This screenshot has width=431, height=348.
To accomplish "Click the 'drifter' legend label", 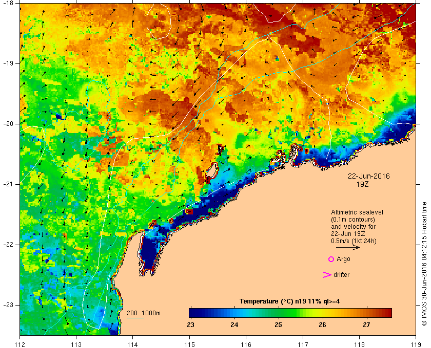I will (341, 275).
